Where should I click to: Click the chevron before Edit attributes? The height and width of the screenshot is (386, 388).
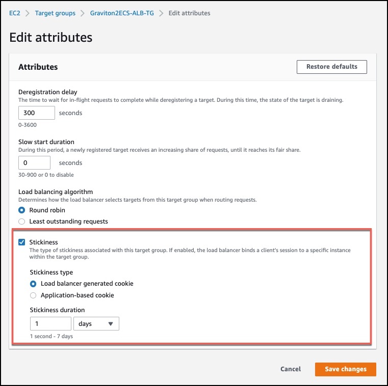coord(161,13)
